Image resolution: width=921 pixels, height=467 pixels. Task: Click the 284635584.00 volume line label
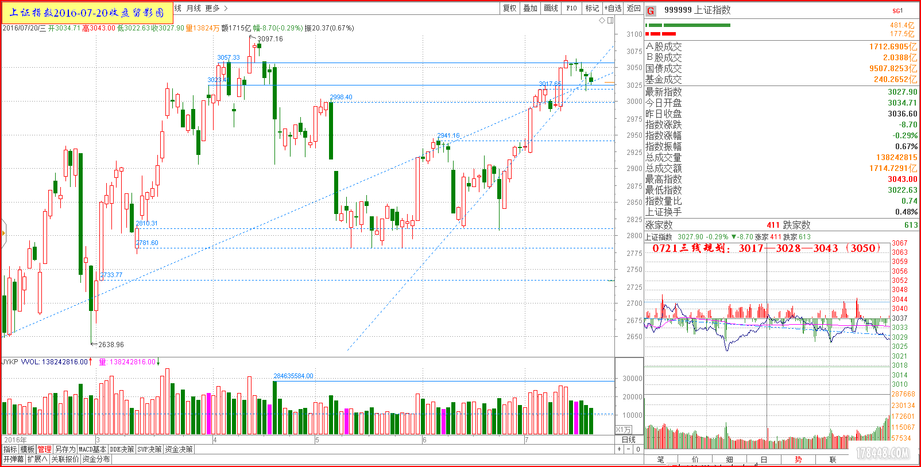coord(293,376)
